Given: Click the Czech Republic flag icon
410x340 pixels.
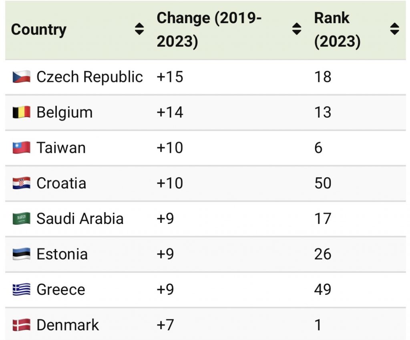Looking at the screenshot, I should tap(21, 77).
